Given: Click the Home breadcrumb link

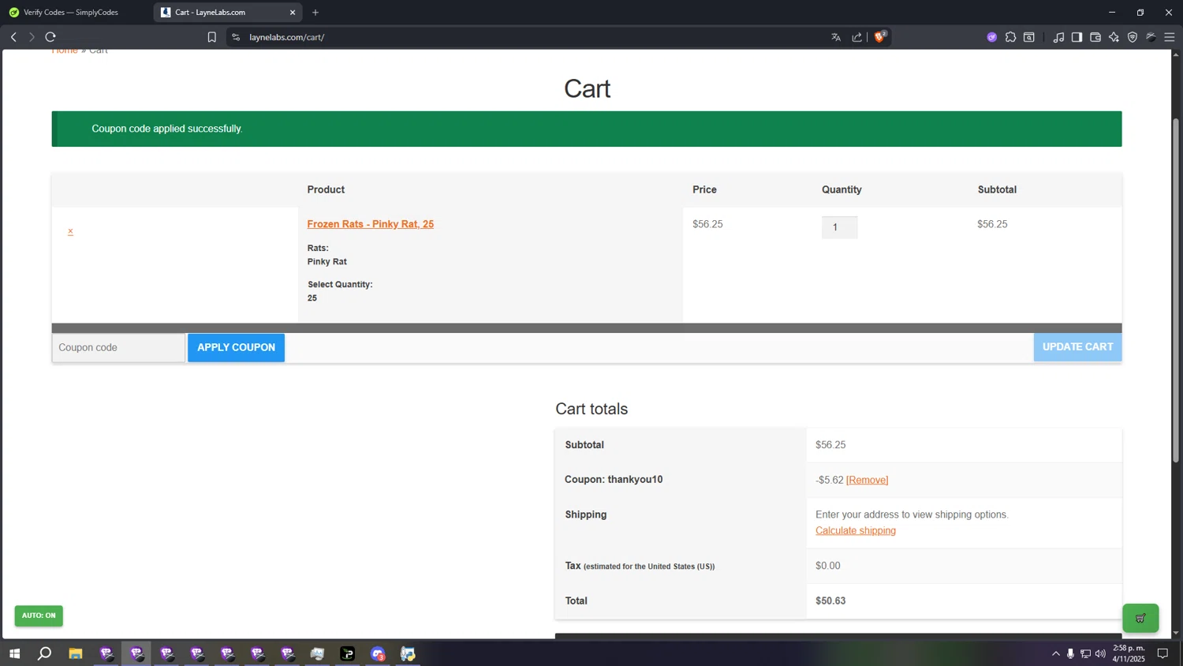Looking at the screenshot, I should pyautogui.click(x=65, y=51).
